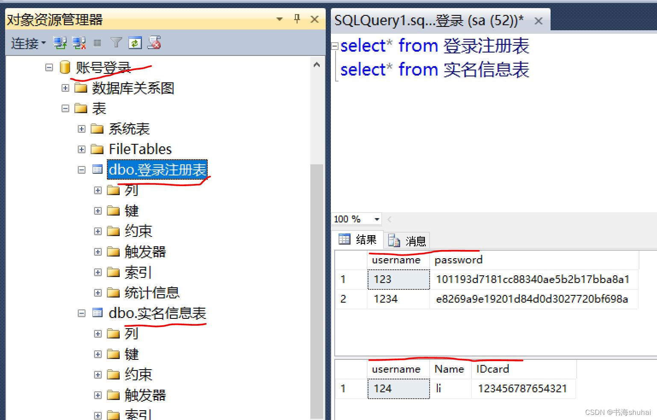
Task: Click the 索引 folder icon under dbo.登录注册表
Action: pos(113,272)
